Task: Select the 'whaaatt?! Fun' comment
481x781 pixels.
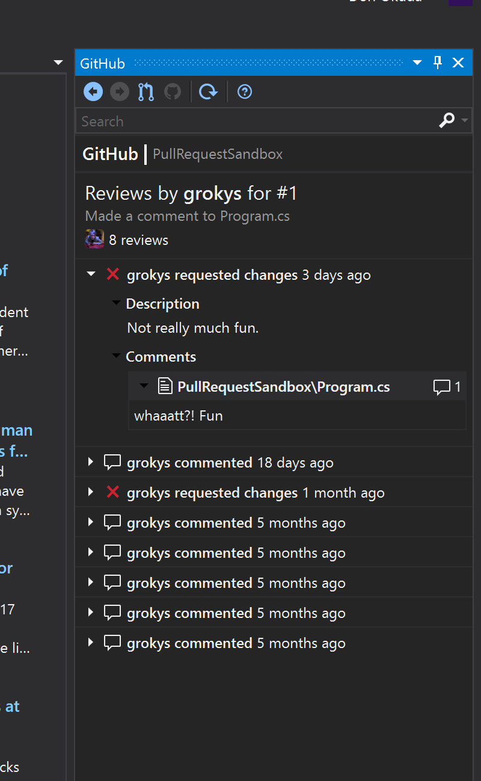Action: 179,416
